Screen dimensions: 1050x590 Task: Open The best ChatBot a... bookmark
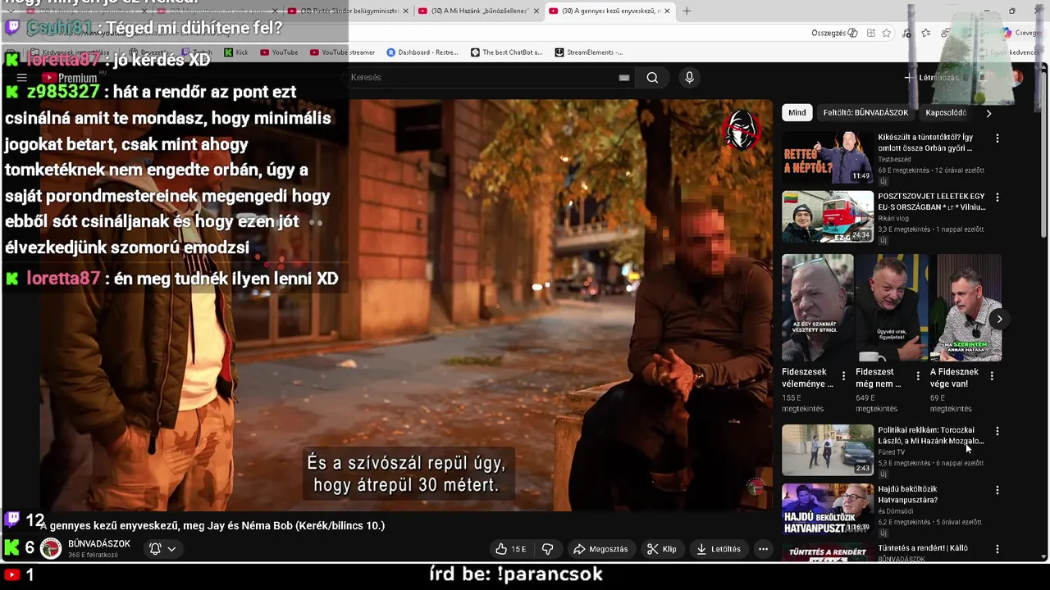(x=506, y=52)
